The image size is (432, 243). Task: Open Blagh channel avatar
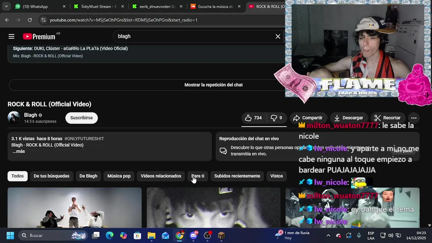(x=14, y=117)
